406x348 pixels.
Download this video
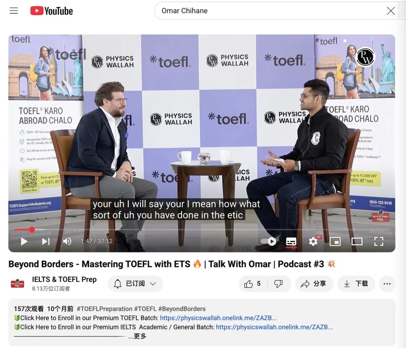(356, 284)
